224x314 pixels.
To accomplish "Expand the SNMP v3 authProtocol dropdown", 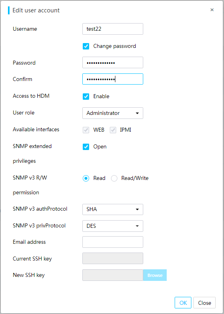I will pos(113,209).
